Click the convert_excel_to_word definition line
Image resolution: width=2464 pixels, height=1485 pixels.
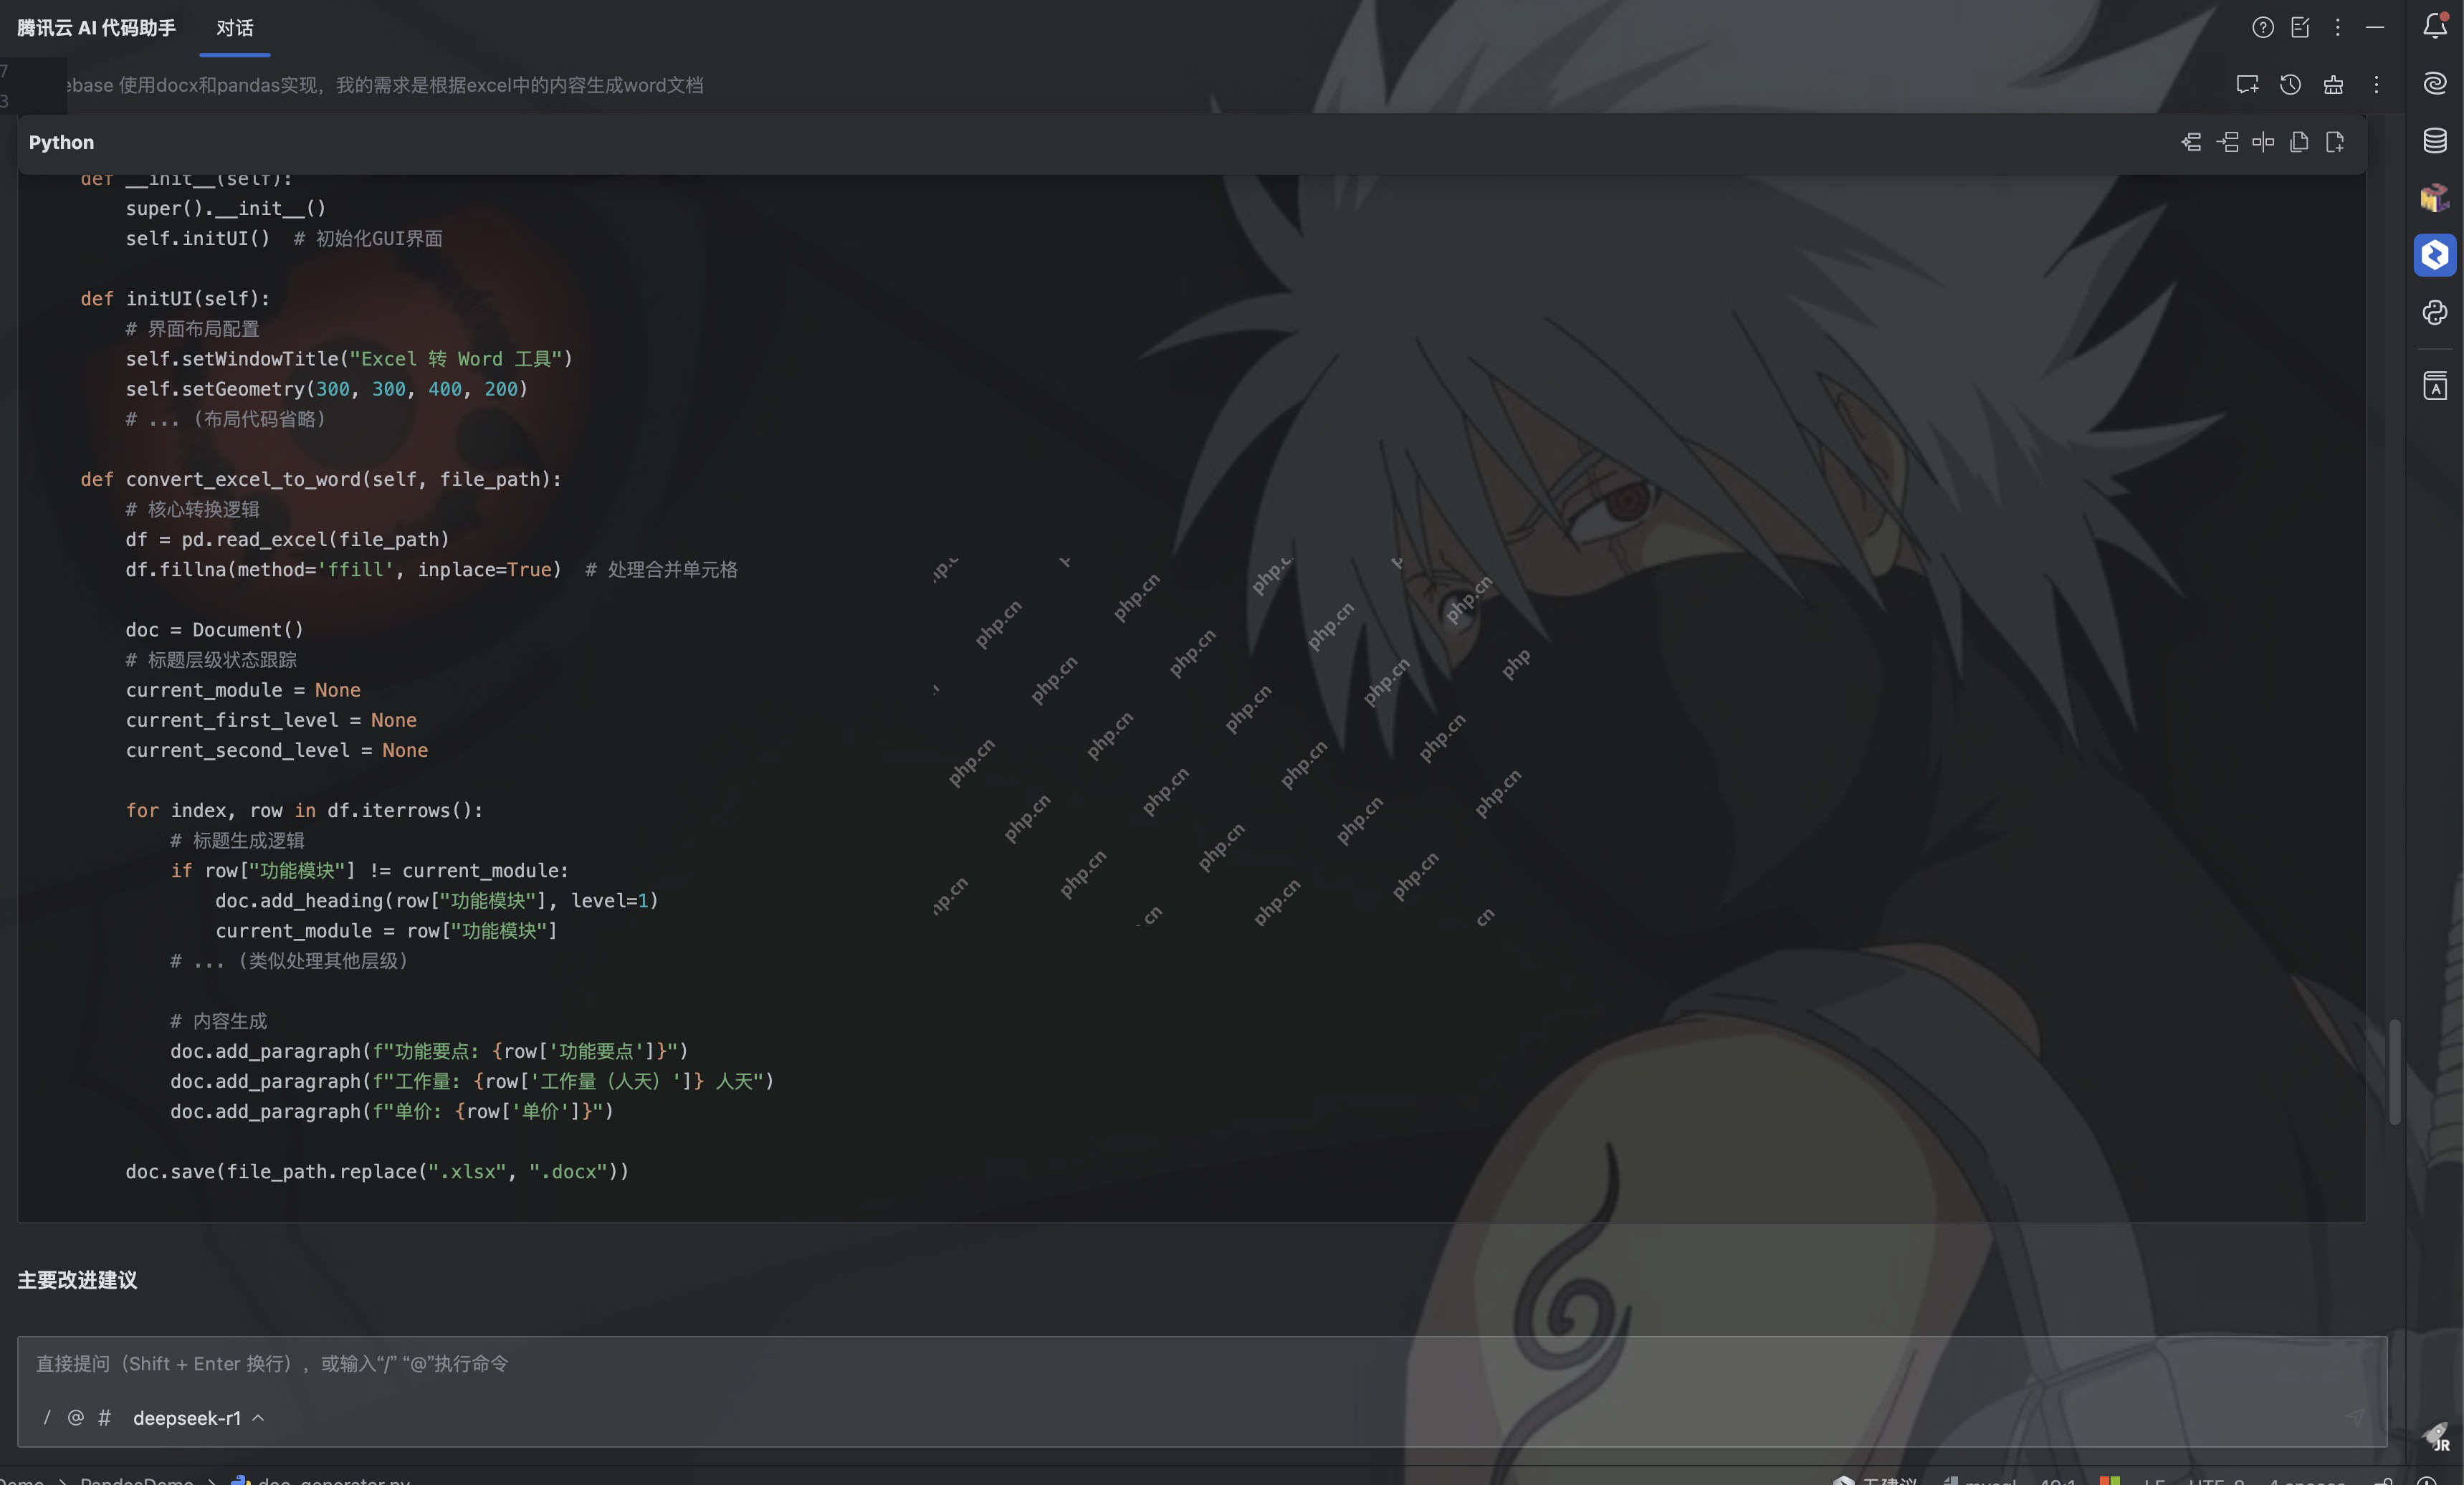[321, 479]
